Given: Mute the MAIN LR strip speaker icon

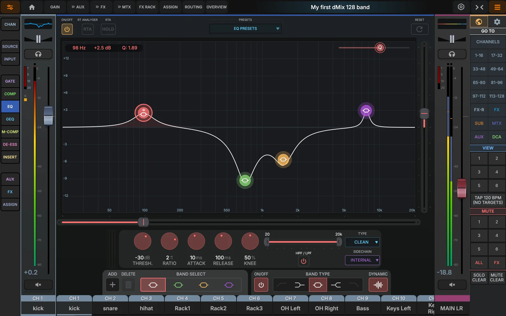Looking at the screenshot, I should pyautogui.click(x=452, y=285).
